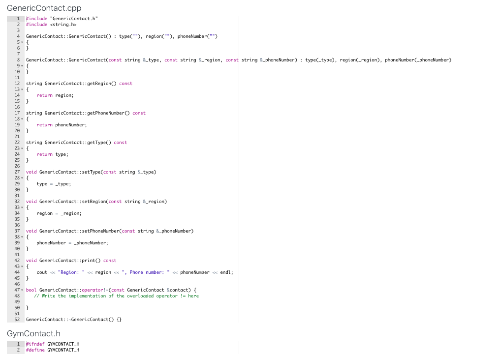Click line number 52 in the gutter
Screen dimensions: 501x354
coord(17,320)
